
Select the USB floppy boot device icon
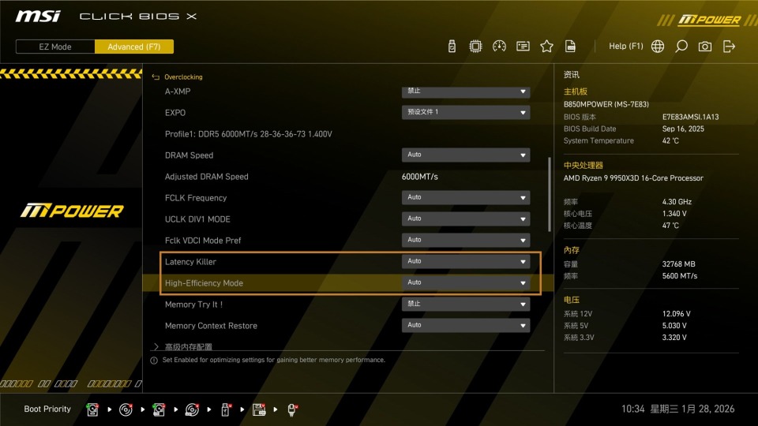coord(259,409)
